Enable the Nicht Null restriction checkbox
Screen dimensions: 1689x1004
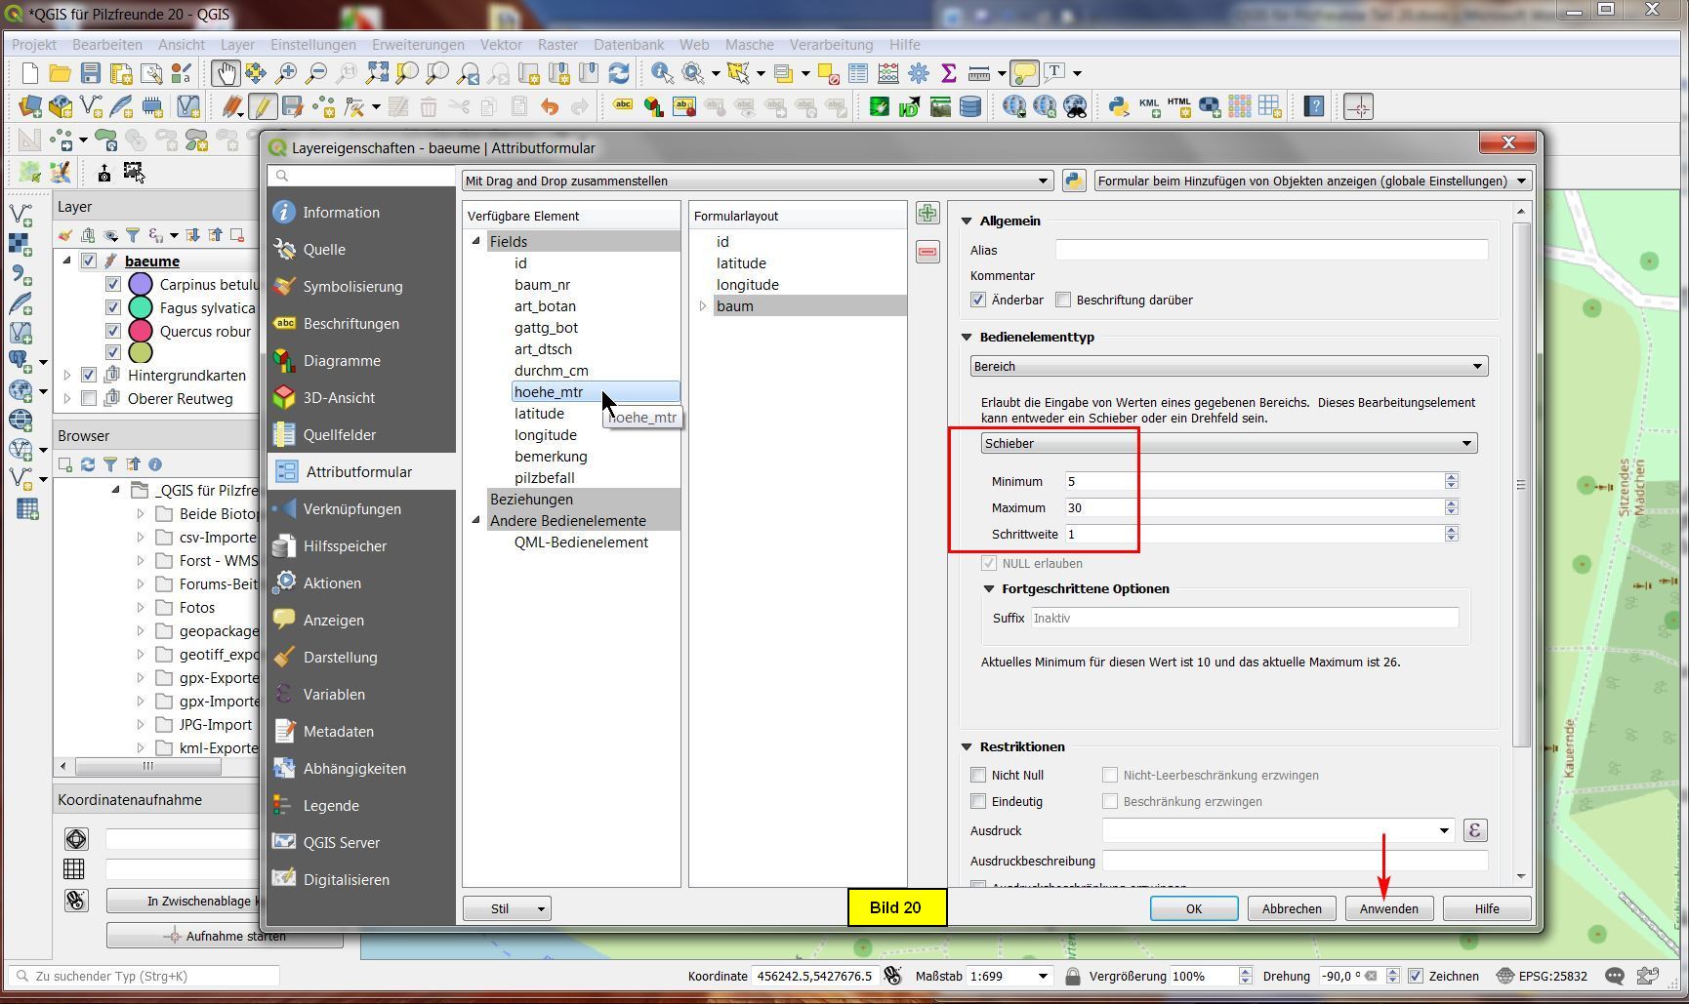click(978, 775)
